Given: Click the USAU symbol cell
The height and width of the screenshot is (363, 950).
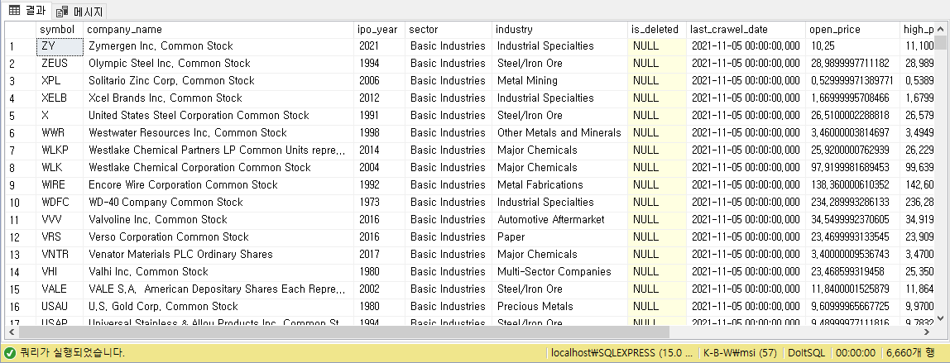Looking at the screenshot, I should 60,306.
